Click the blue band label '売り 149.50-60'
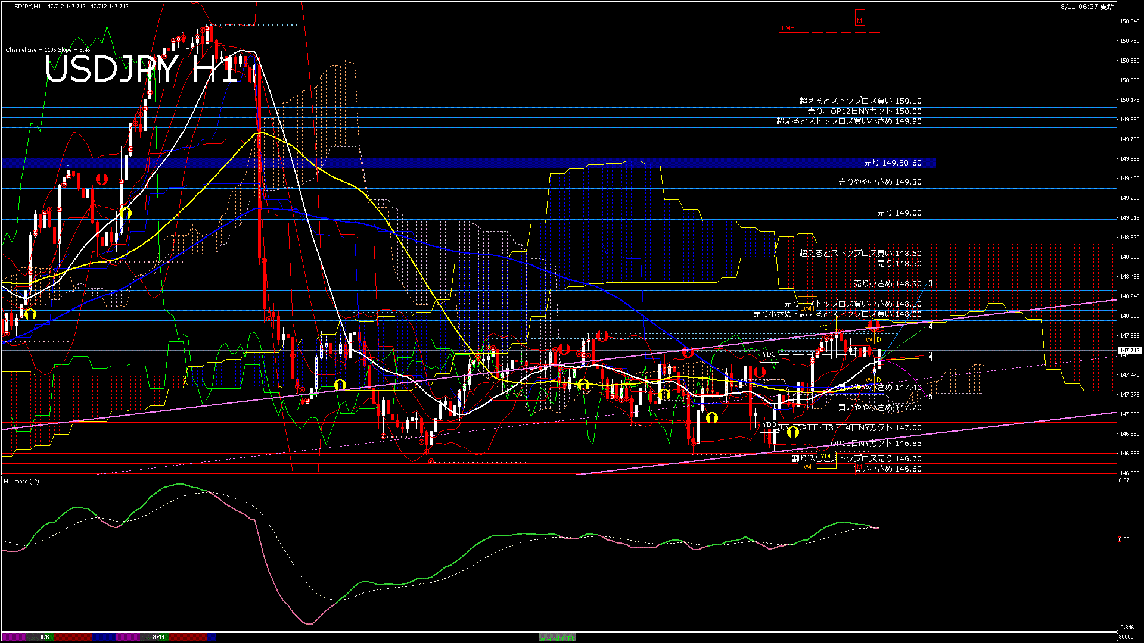Screen dimensions: 1144x643 coord(893,163)
